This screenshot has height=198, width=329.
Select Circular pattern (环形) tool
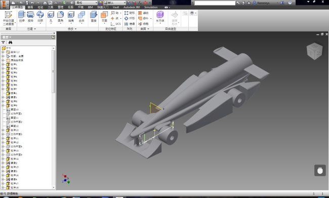coord(130,18)
